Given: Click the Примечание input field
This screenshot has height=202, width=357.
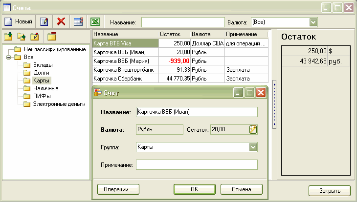Looking at the screenshot, I should pos(197,165).
